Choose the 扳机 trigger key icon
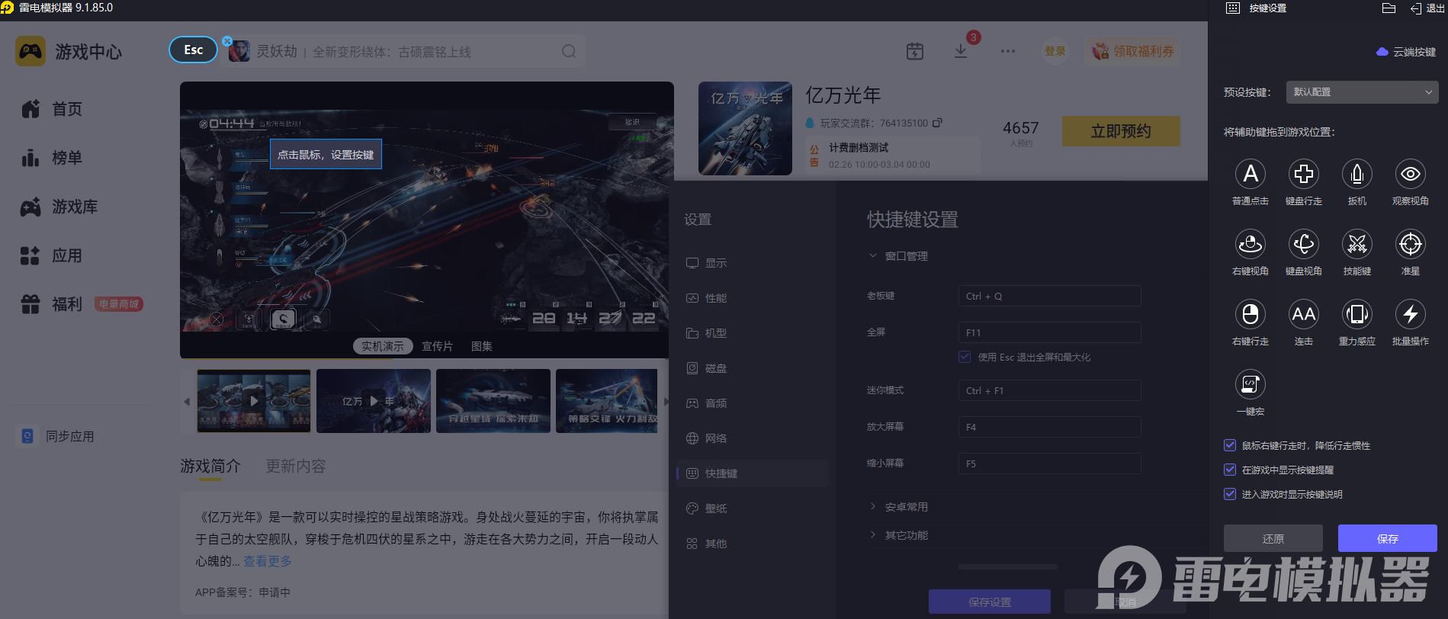Viewport: 1448px width, 619px height. tap(1356, 175)
